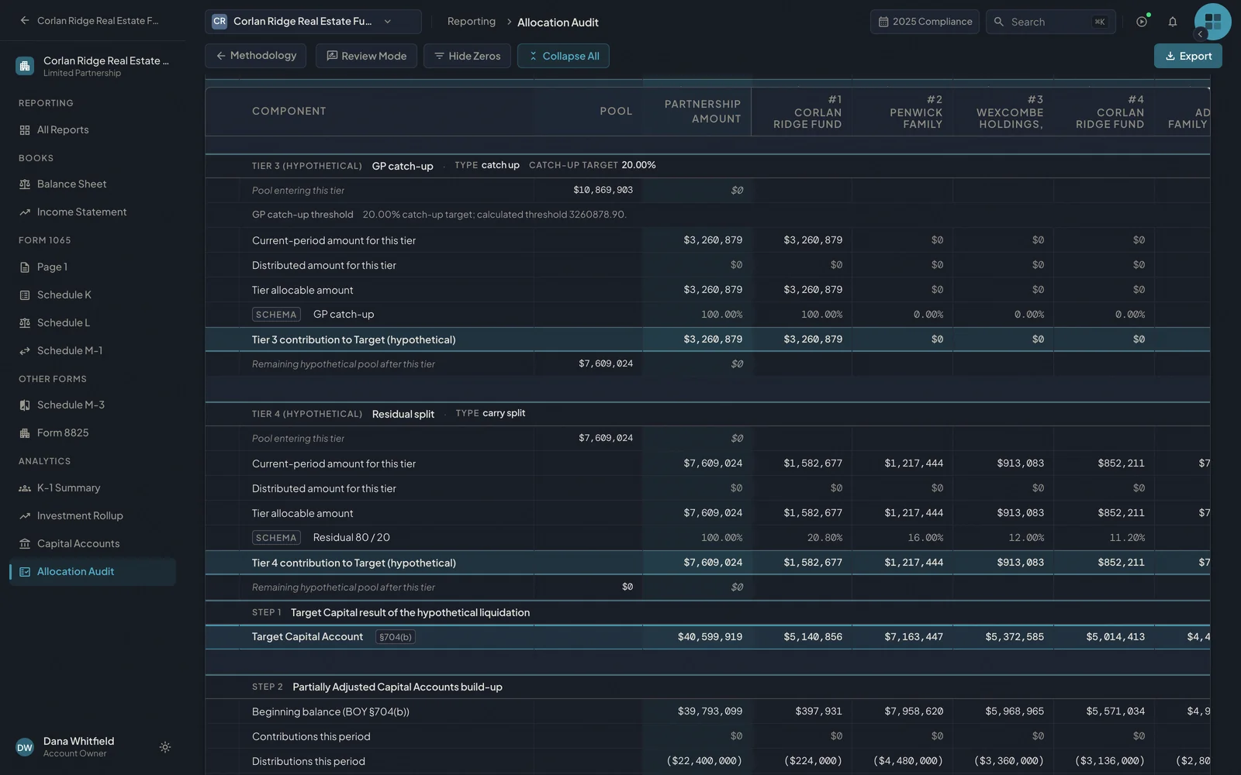Screen dimensions: 1241x775
Task: Open the Corlan Ridge entity dropdown
Action: [x=313, y=22]
